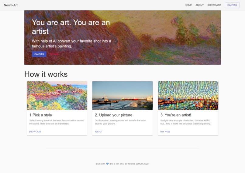Follow the SHOWCASE link in Pick a style card
Image resolution: width=245 pixels, height=173 pixels.
coord(35,132)
